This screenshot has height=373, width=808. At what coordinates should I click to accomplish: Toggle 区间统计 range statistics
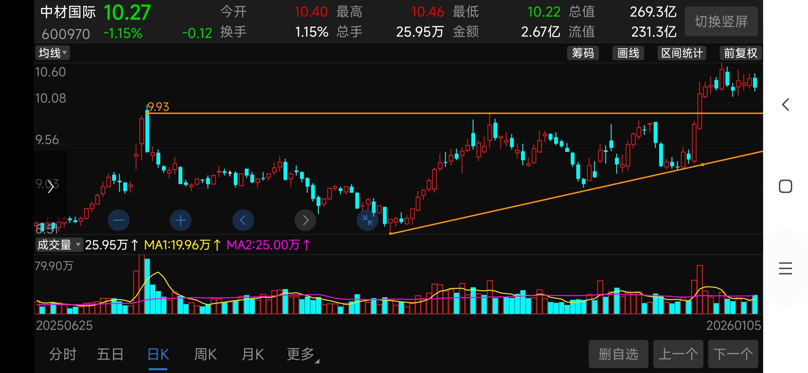(682, 53)
